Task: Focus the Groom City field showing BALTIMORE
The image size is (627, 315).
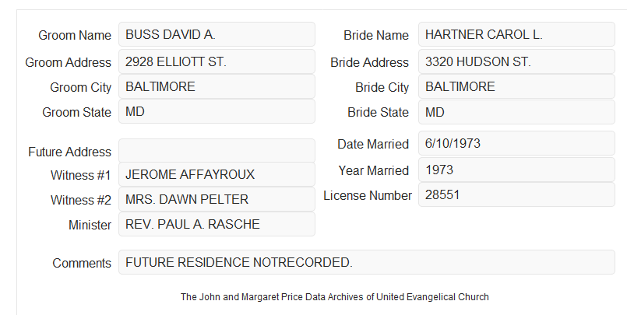Action: [217, 86]
